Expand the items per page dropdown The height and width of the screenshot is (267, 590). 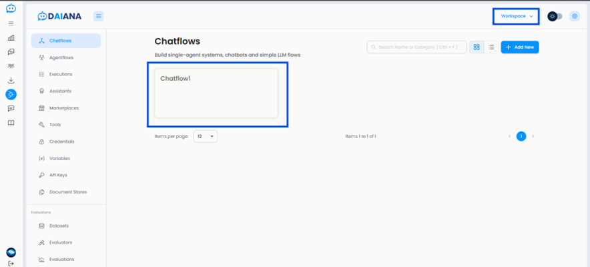[x=206, y=136]
